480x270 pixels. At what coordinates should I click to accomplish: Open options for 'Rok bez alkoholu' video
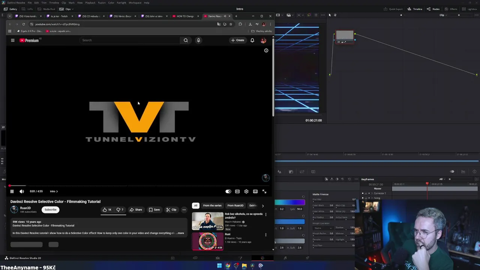266,214
